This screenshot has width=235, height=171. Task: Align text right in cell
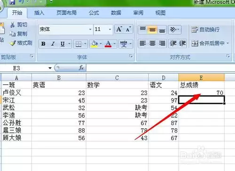(x=162, y=44)
